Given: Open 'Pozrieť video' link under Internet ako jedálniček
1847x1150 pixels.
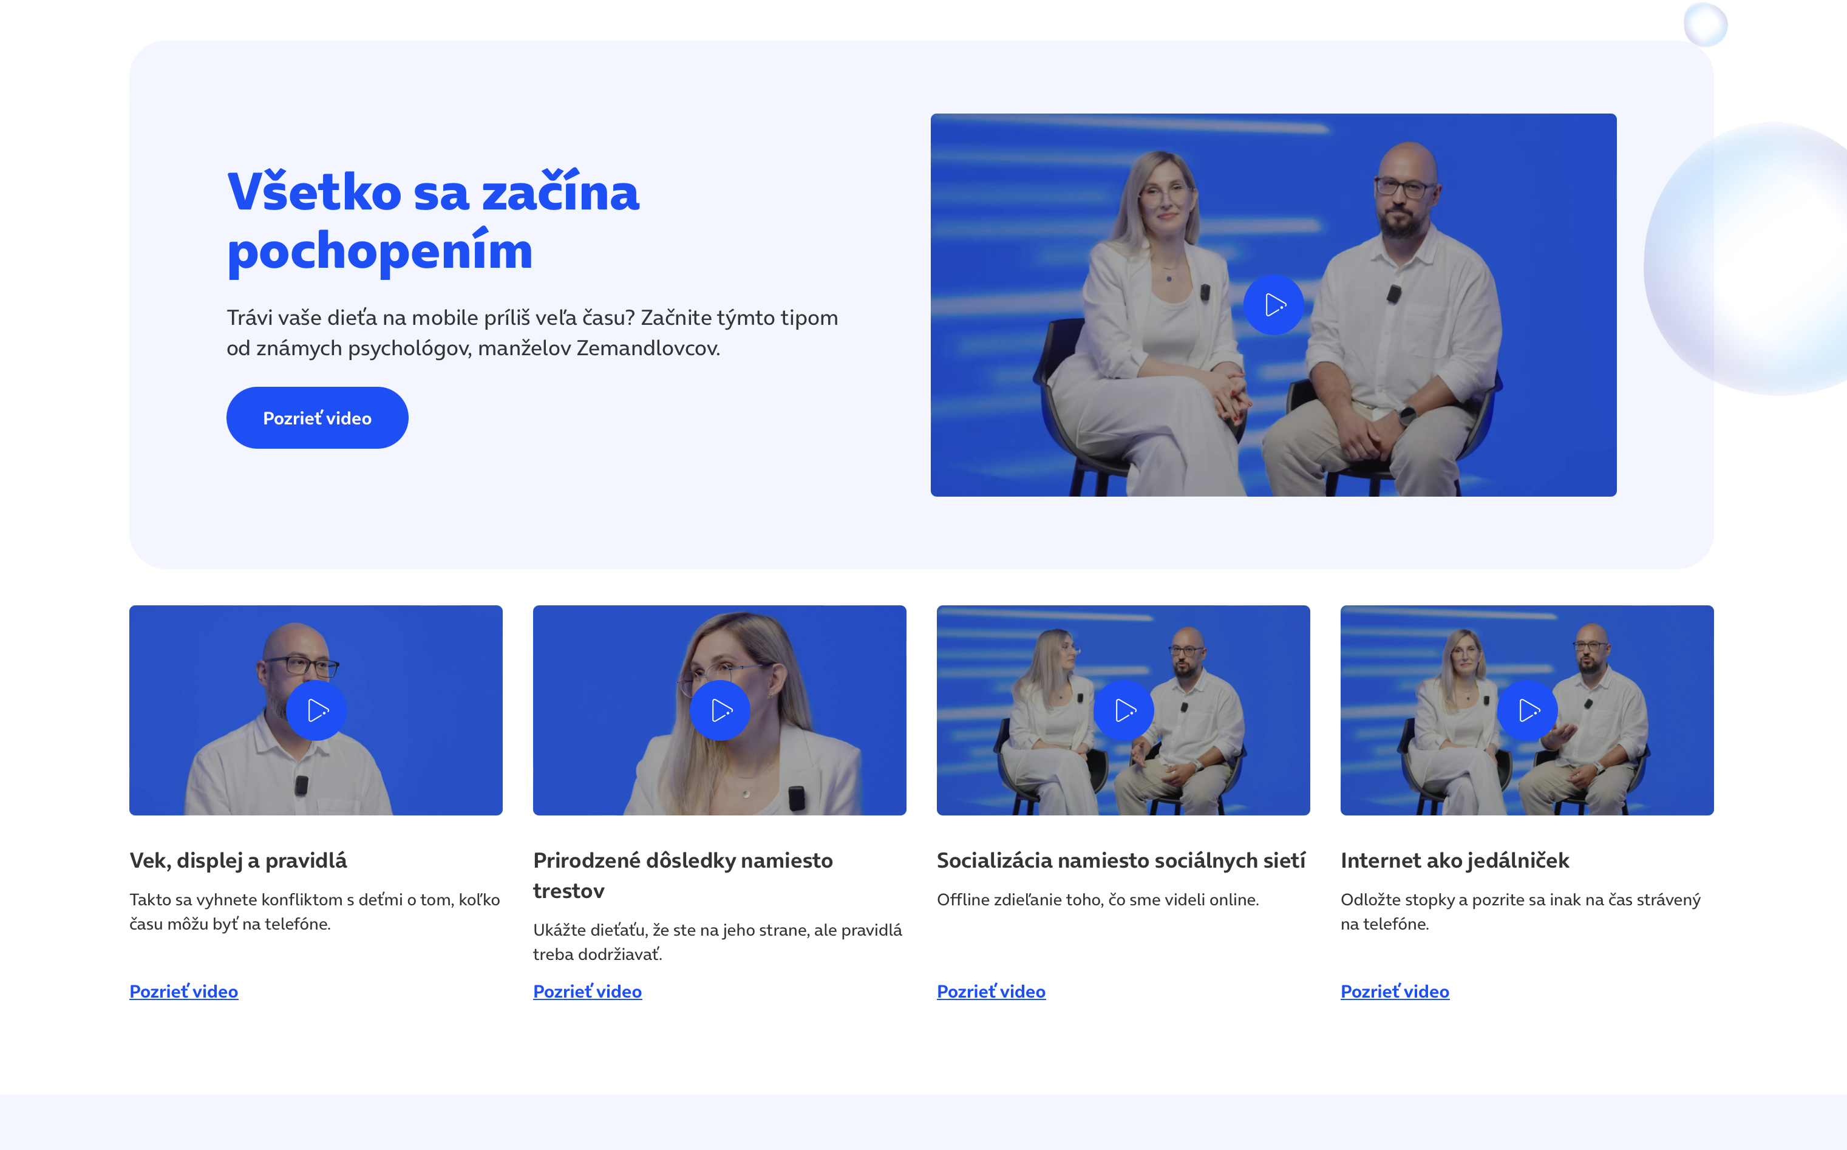Looking at the screenshot, I should (x=1395, y=991).
